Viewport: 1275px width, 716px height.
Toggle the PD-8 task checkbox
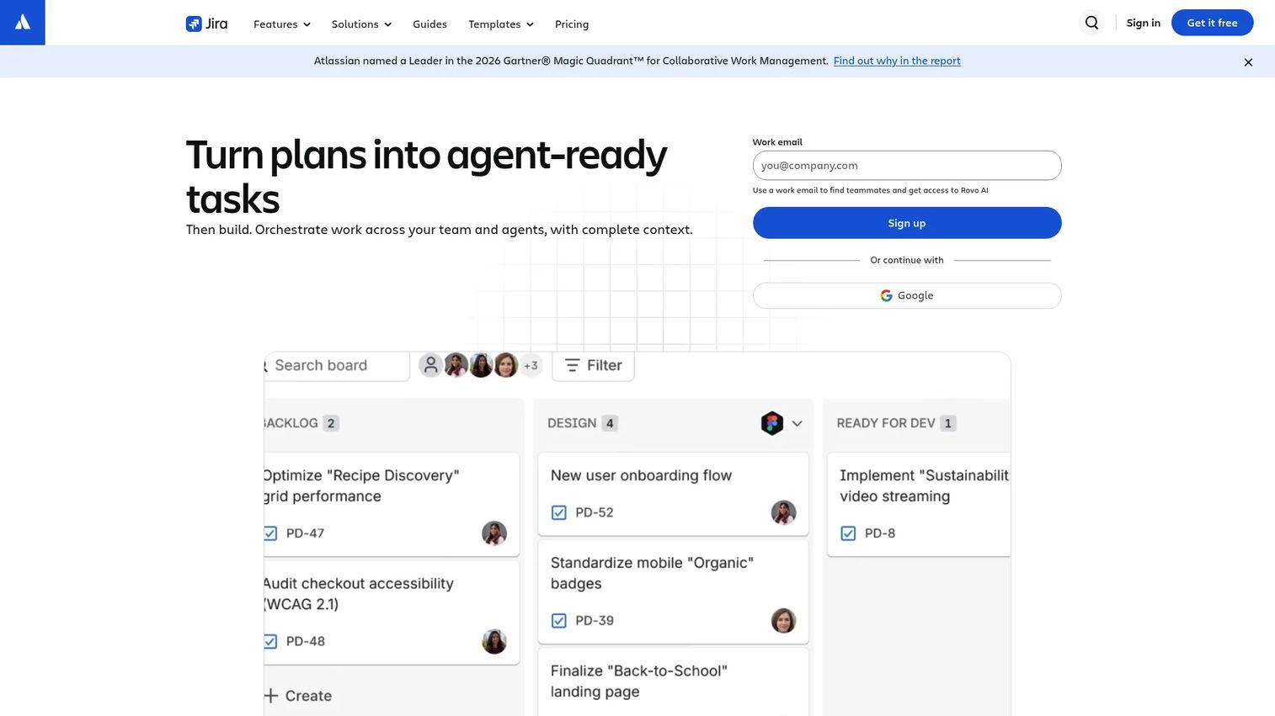coord(848,533)
